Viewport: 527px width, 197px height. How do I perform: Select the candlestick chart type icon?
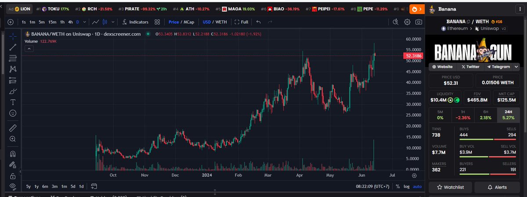click(x=105, y=22)
